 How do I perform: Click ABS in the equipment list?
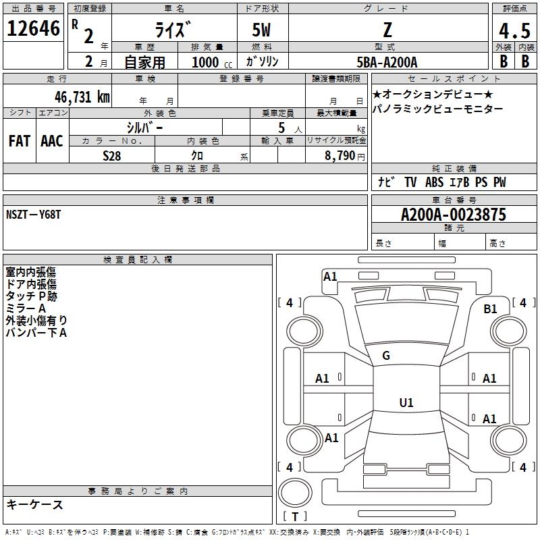[434, 182]
